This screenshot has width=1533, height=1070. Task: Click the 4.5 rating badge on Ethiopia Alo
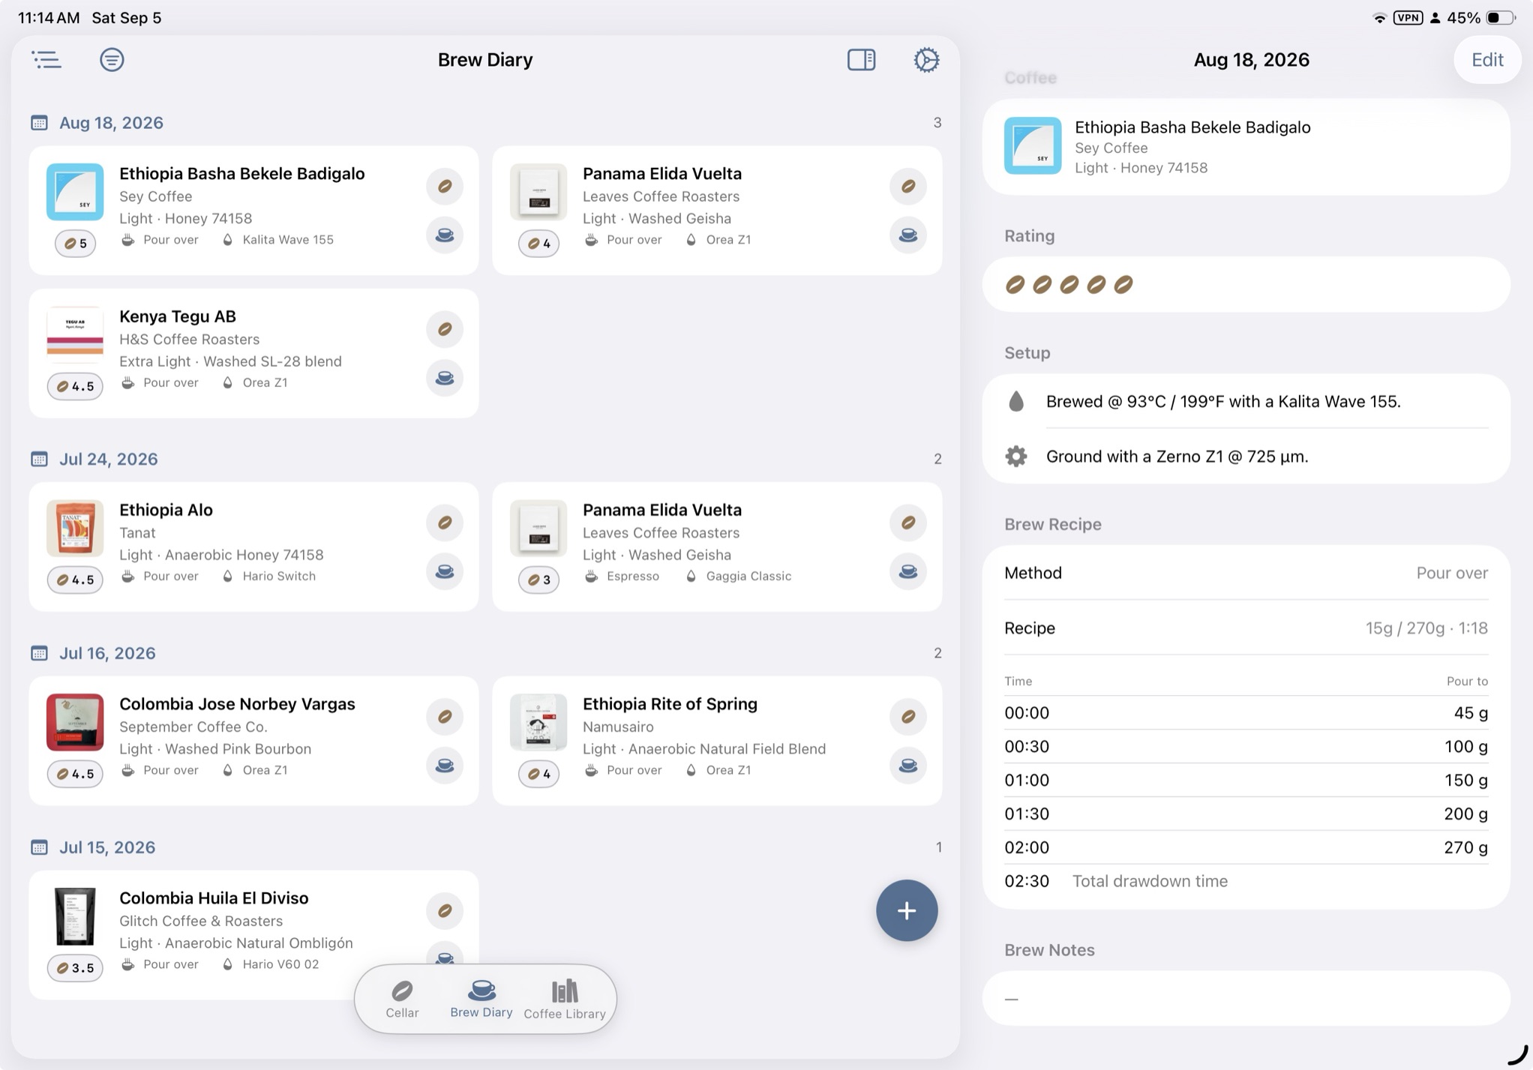click(x=75, y=580)
